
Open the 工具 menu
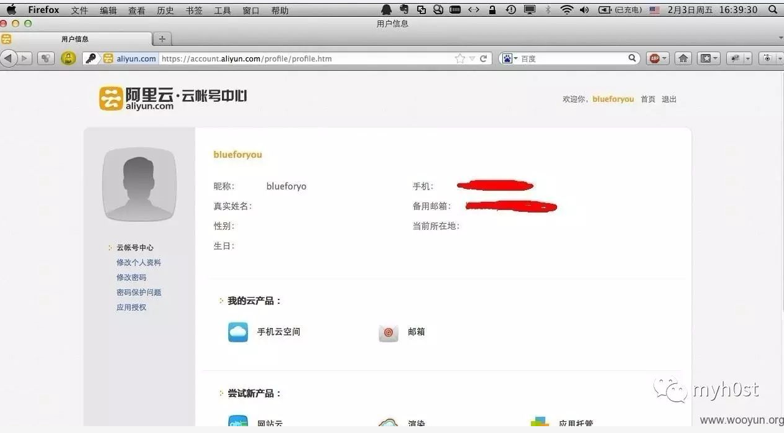point(223,10)
